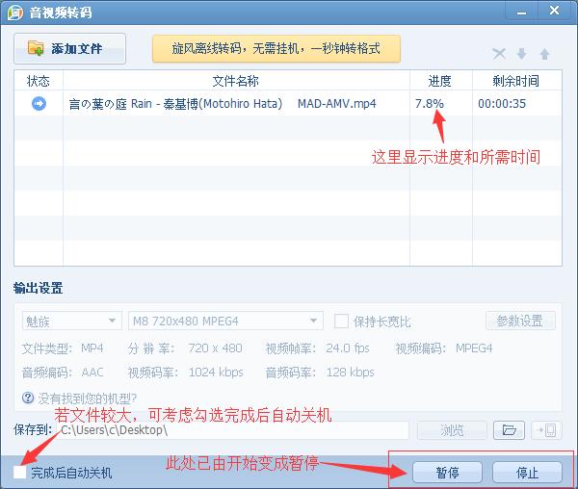This screenshot has height=489, width=578.
Task: Click the delete X icon above the file list
Action: pyautogui.click(x=499, y=54)
